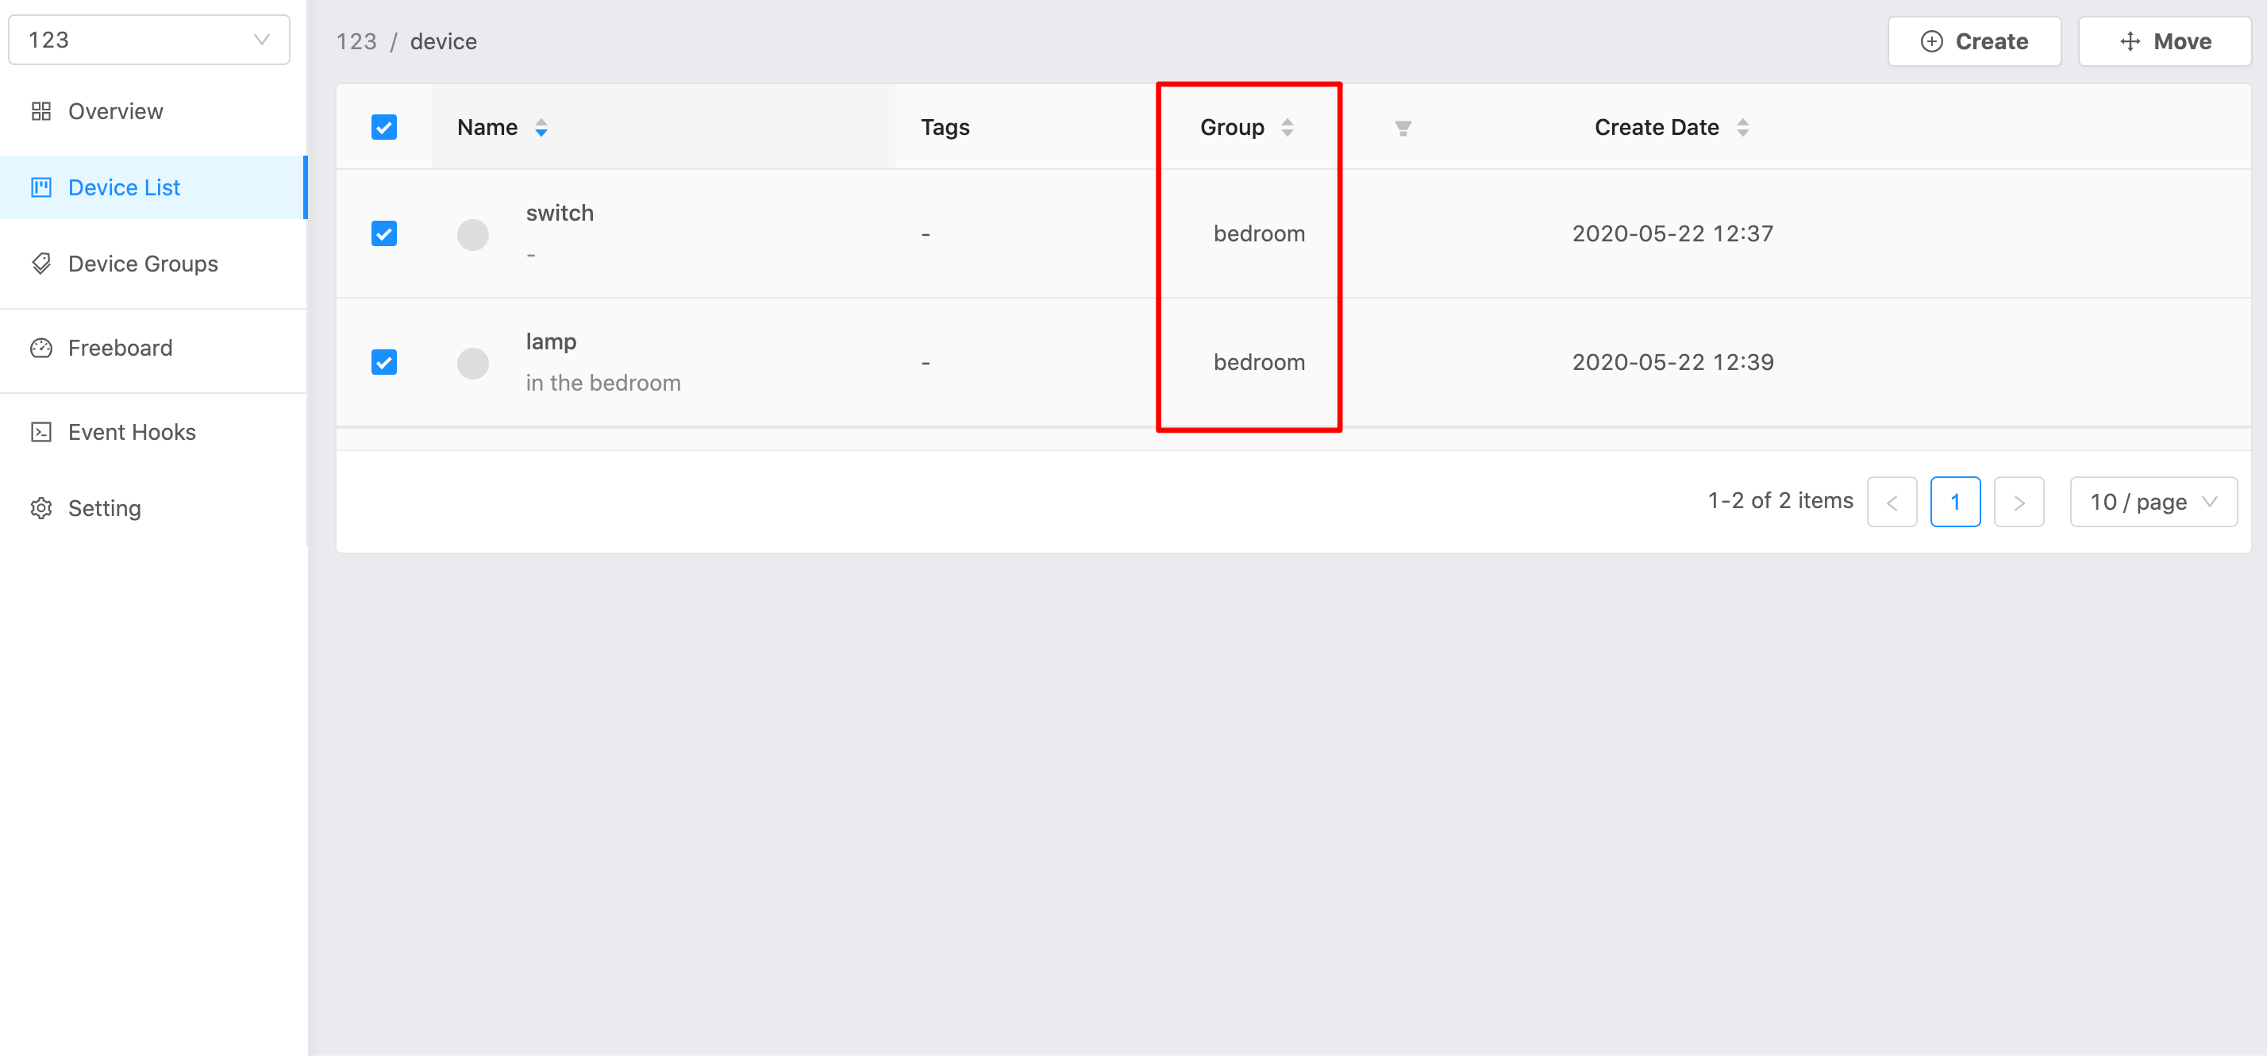
Task: Expand the Group sort dropdown
Action: (x=1288, y=127)
